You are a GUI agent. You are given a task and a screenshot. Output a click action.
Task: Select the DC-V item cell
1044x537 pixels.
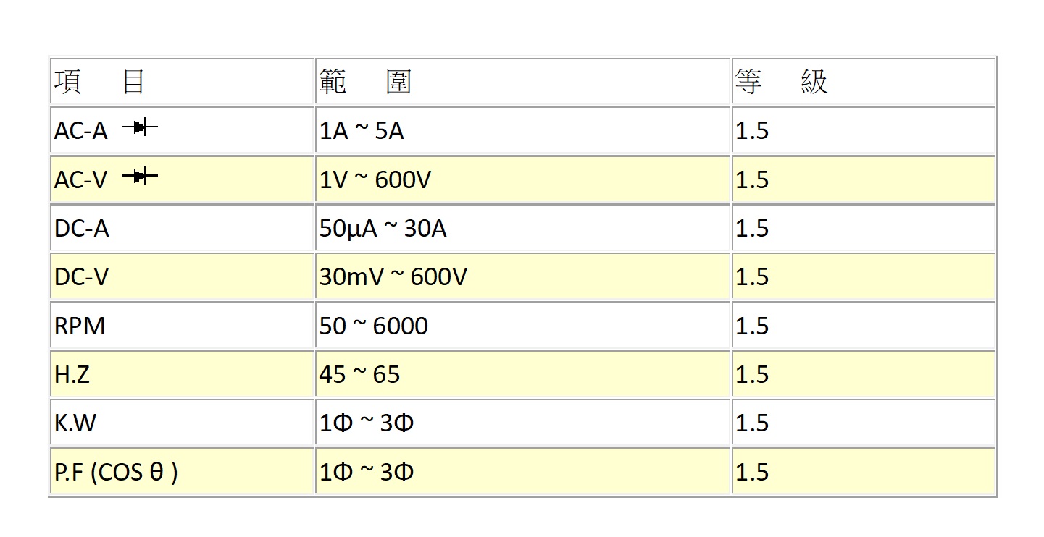coord(183,276)
